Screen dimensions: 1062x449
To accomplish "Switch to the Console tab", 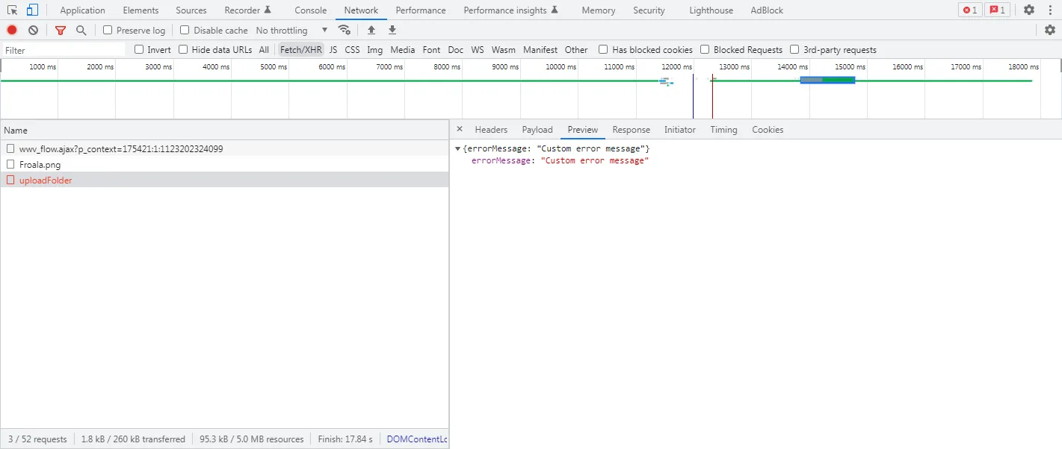I will click(x=310, y=10).
